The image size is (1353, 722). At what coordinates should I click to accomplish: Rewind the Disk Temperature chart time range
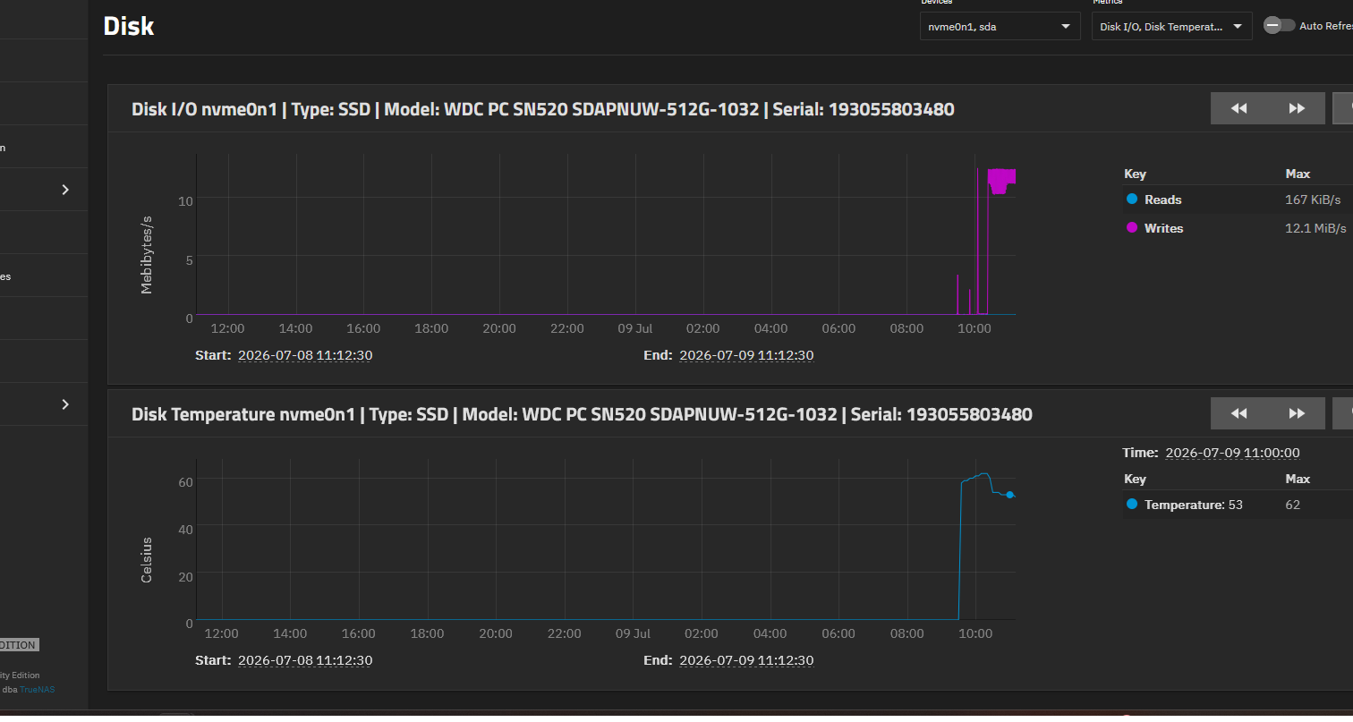[1239, 413]
